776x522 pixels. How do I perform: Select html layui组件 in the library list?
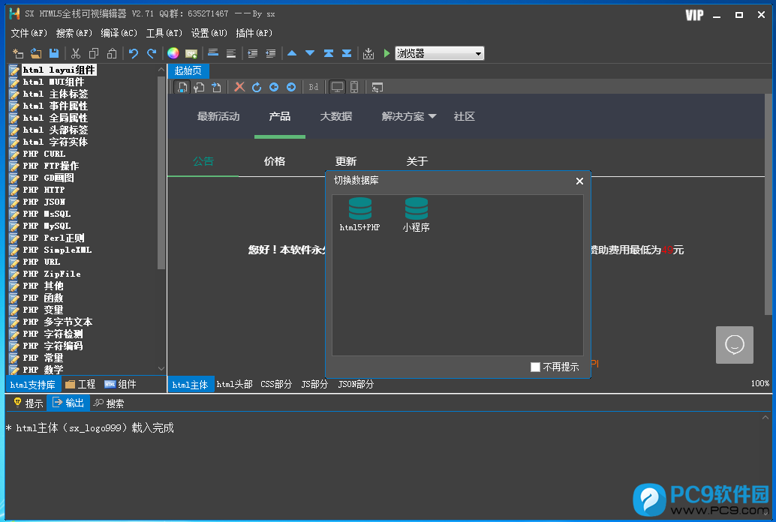(x=59, y=70)
